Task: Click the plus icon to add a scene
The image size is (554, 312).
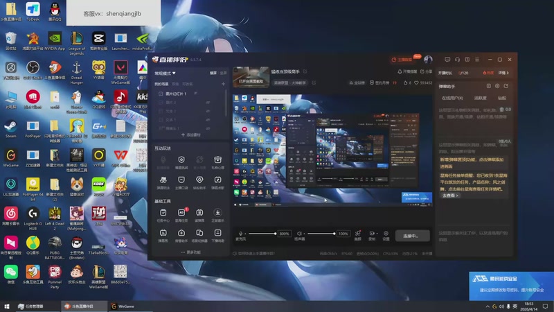Action: pos(223,84)
